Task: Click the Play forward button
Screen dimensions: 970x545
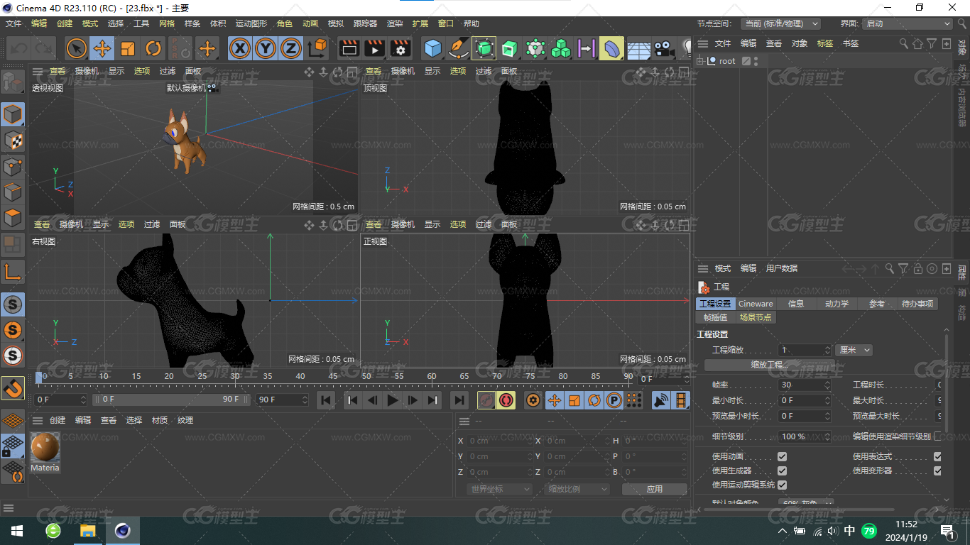Action: 393,400
